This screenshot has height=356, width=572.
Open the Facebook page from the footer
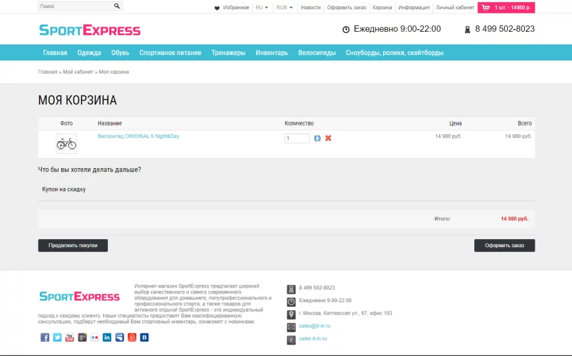click(45, 337)
